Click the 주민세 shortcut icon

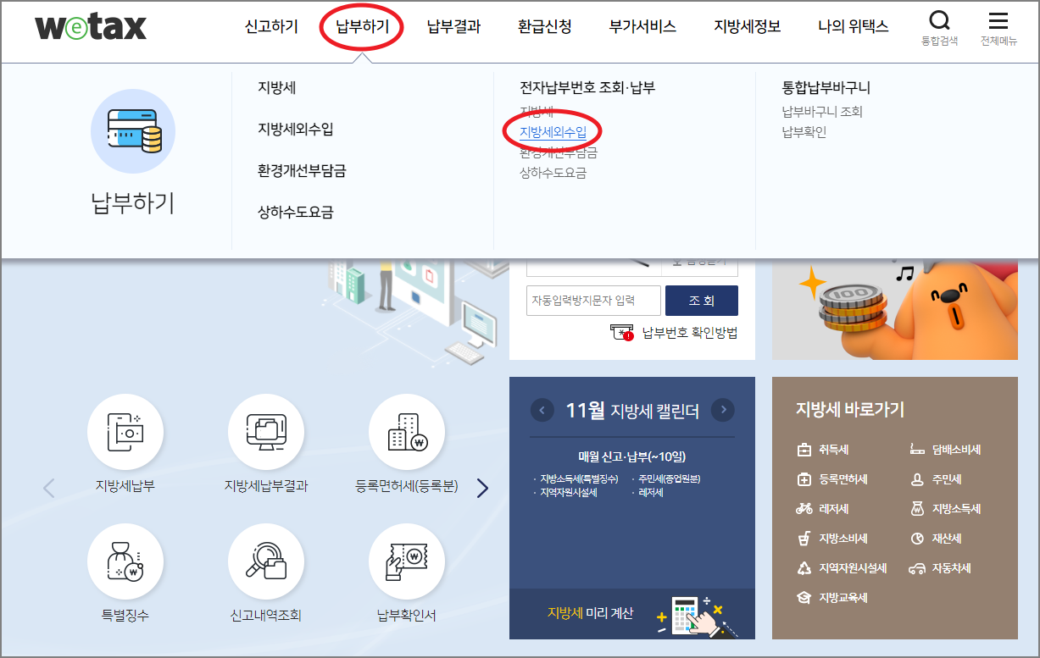[916, 479]
